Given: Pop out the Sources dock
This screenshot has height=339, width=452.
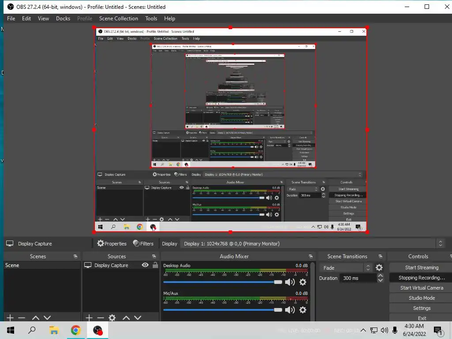Looking at the screenshot, I should (x=154, y=256).
